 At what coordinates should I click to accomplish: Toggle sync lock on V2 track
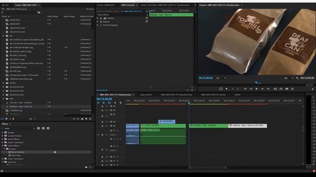(x=111, y=122)
